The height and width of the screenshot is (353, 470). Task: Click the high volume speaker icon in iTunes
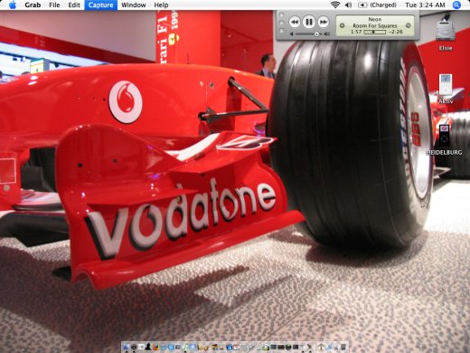[x=327, y=34]
